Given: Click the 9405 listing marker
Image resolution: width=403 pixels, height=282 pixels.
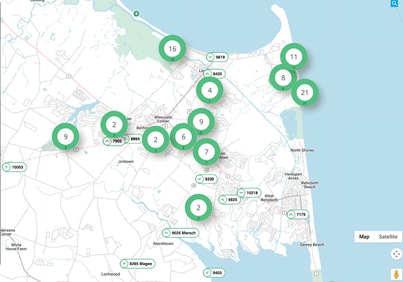Looking at the screenshot, I should [214, 273].
